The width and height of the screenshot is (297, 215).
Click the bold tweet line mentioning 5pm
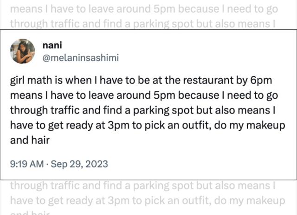click(144, 95)
